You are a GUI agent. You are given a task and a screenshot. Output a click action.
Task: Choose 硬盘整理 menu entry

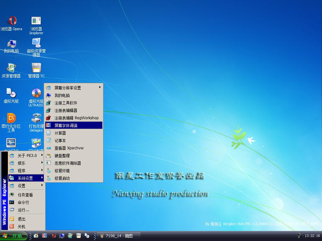point(74,156)
